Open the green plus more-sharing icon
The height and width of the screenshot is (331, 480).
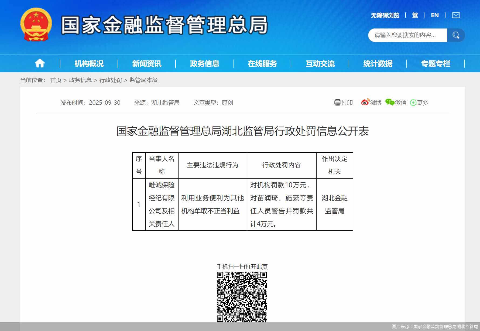pos(413,103)
